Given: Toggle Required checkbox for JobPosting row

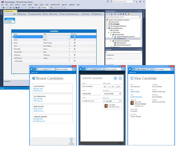Looking at the screenshot, I should point(75,55).
